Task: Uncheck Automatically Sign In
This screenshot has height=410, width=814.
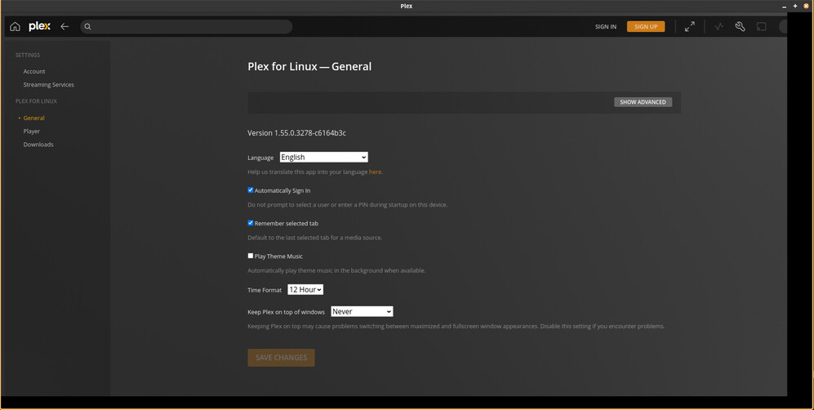Action: pos(250,190)
